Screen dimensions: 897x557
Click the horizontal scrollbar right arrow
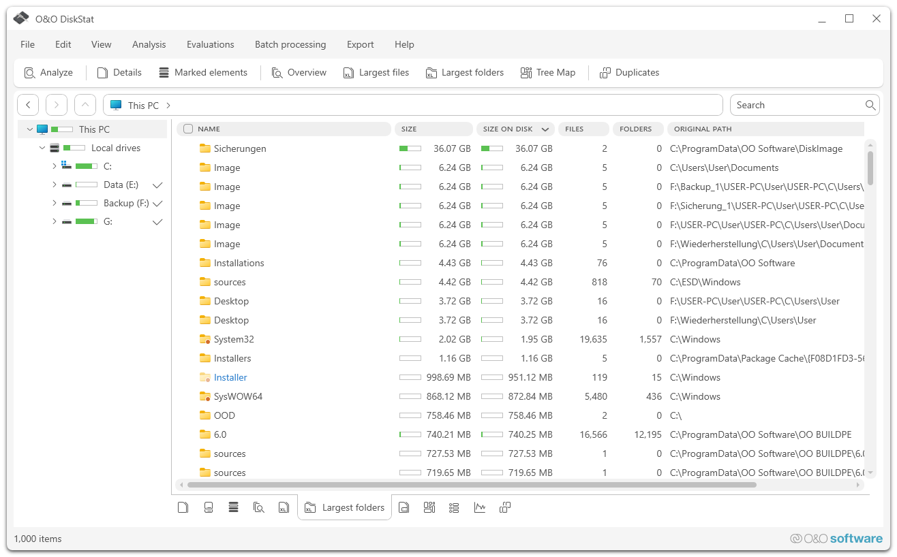[858, 485]
